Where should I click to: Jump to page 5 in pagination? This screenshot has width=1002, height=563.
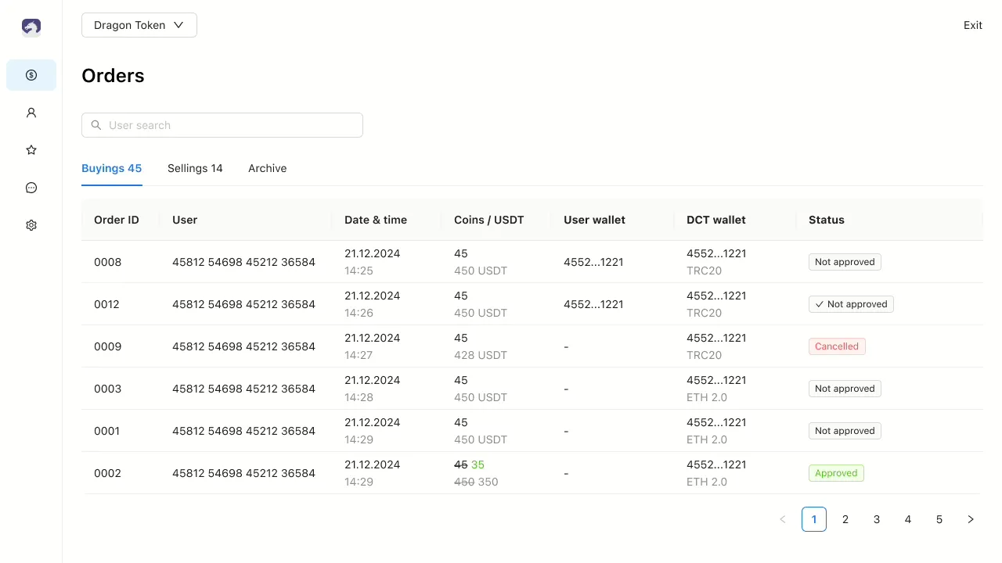(x=939, y=519)
